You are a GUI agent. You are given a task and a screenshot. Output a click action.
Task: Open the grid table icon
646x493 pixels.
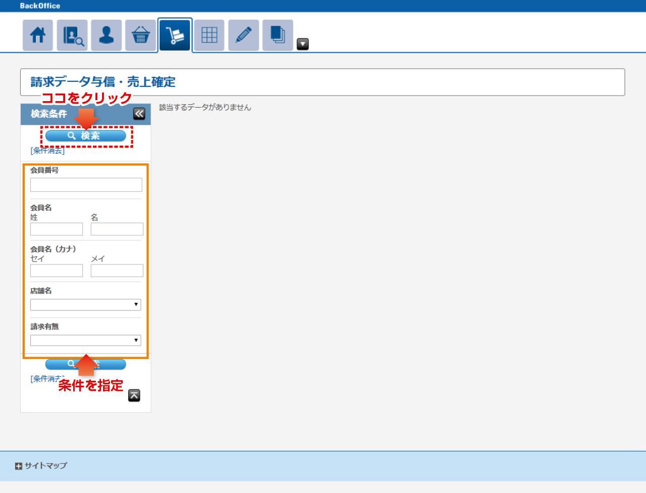click(x=209, y=35)
